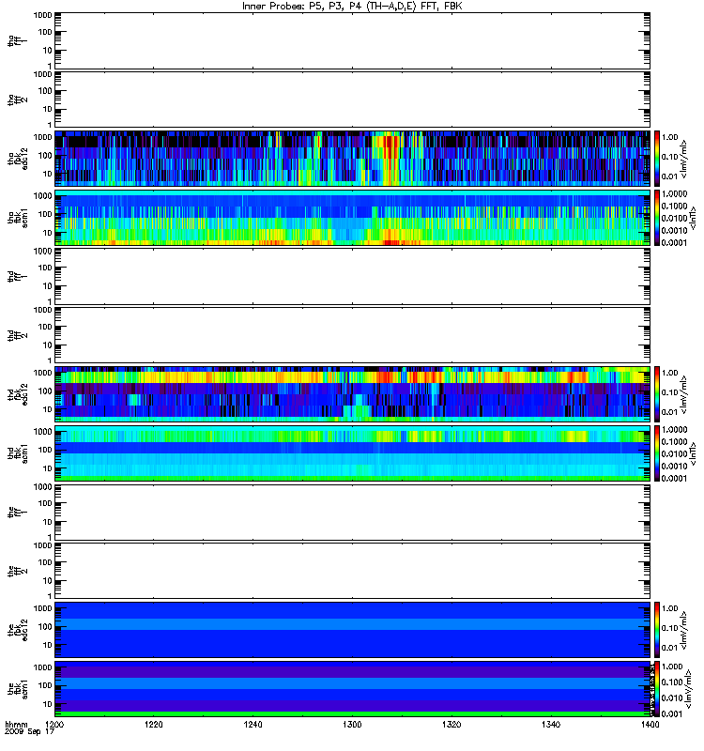
Task: Click the rotated 'tha fff 2' panel label
Action: click(18, 100)
